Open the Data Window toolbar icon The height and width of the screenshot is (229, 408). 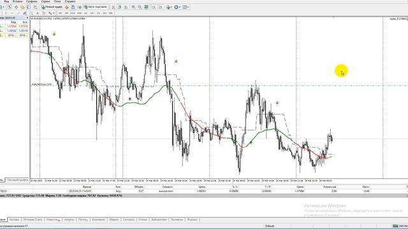(16, 7)
